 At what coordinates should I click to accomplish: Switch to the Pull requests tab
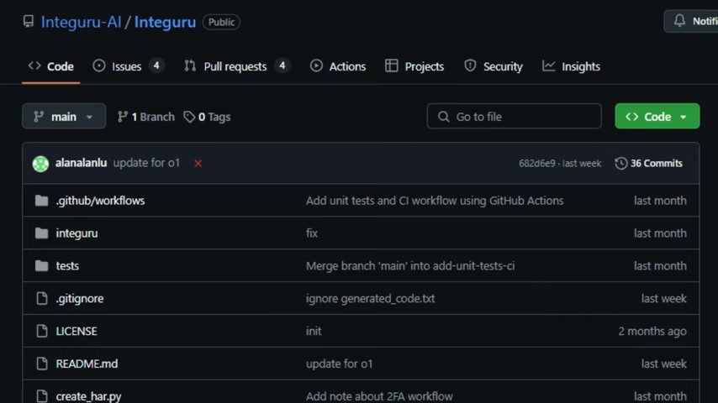click(x=237, y=66)
